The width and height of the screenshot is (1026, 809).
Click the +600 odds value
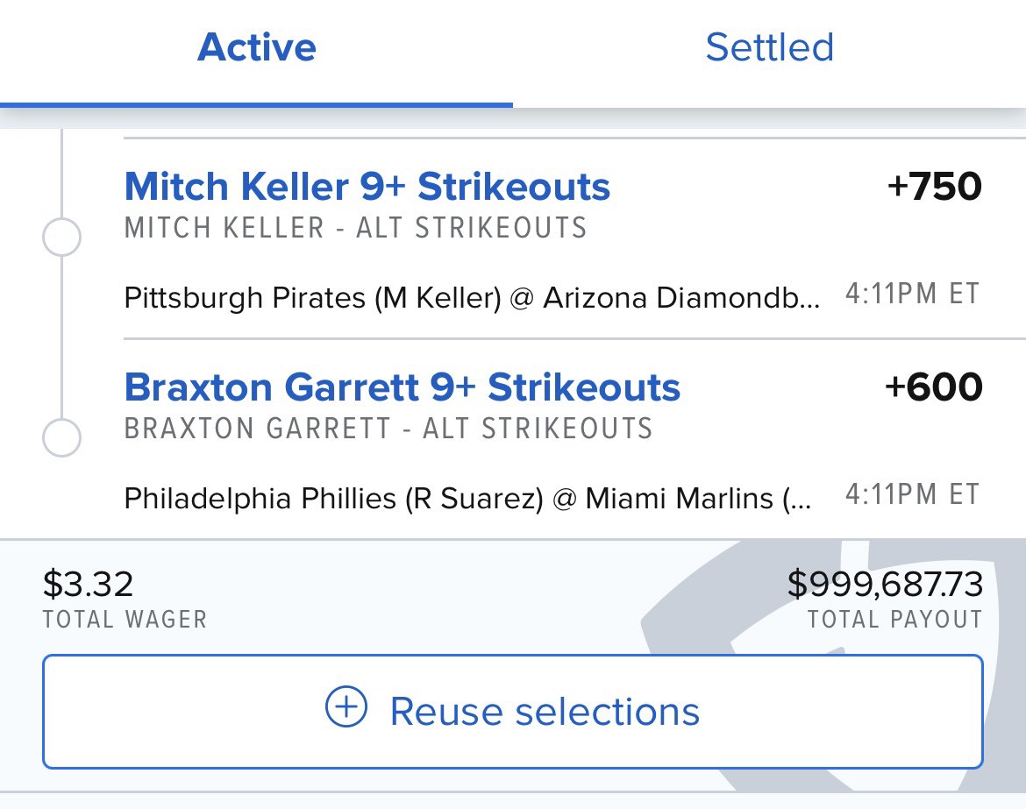(x=934, y=387)
